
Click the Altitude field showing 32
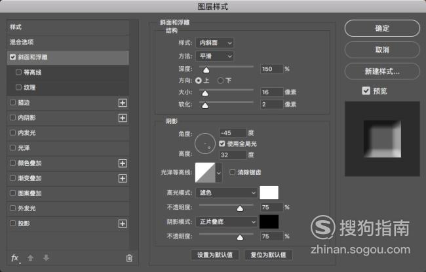233,155
